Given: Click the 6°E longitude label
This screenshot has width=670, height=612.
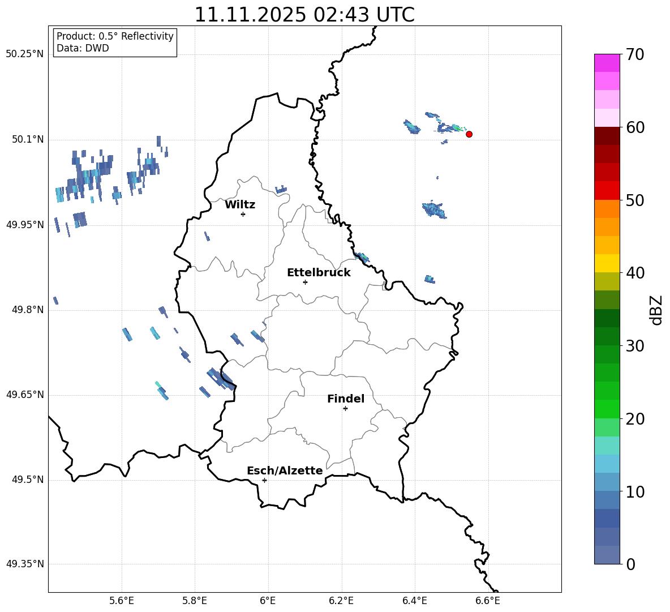Looking at the screenshot, I should point(268,601).
